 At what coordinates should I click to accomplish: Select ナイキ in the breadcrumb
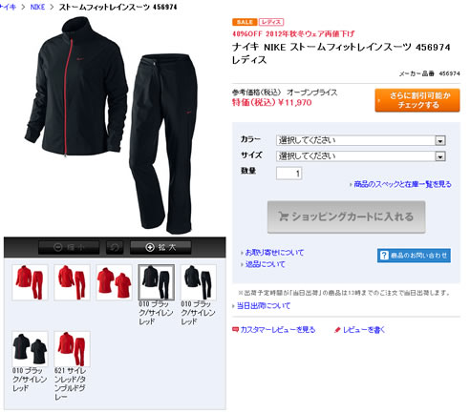click(8, 7)
